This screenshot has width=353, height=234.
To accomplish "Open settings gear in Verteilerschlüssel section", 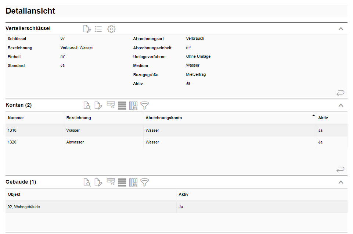I will [111, 29].
